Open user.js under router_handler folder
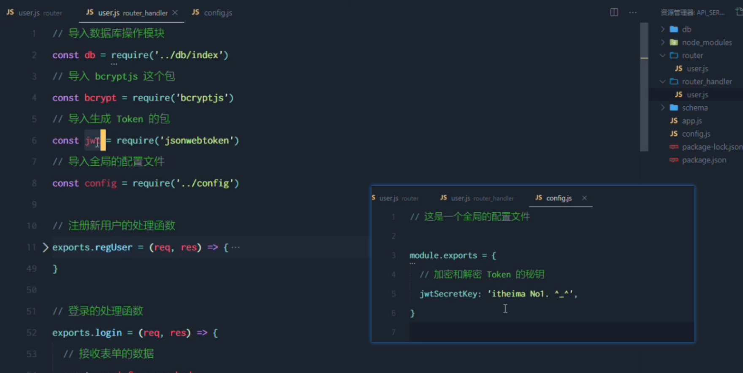Image resolution: width=743 pixels, height=373 pixels. click(697, 94)
